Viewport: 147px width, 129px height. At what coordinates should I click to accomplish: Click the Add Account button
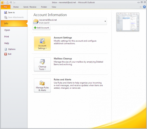tap(41, 28)
